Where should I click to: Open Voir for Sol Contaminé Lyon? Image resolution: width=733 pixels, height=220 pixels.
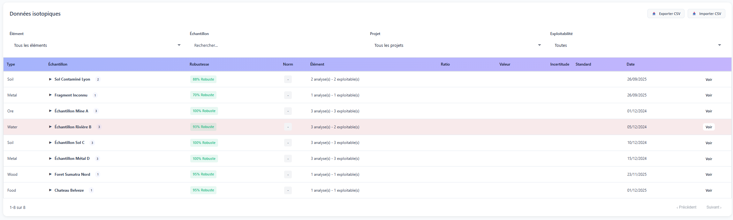pos(709,80)
